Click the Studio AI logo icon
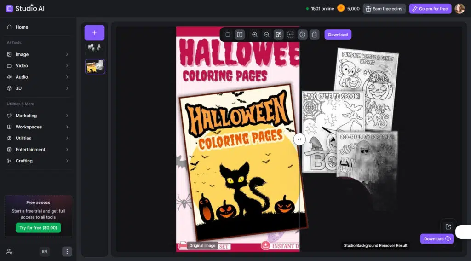The width and height of the screenshot is (471, 261). (9, 8)
